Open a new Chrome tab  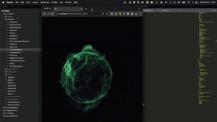coord(86,9)
